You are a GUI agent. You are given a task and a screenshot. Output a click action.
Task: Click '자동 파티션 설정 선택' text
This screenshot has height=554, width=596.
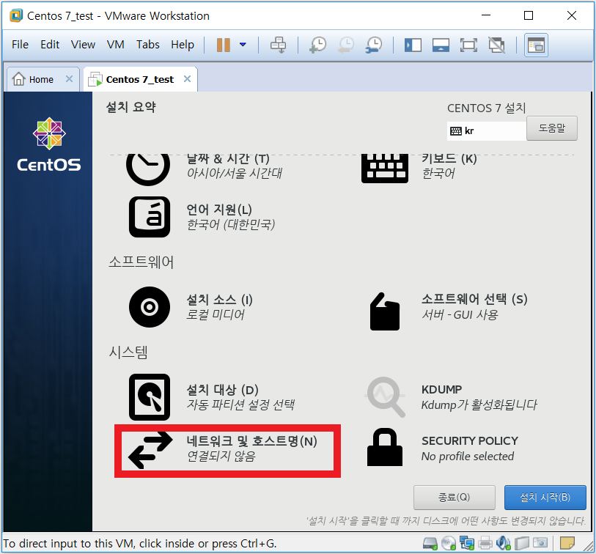(240, 405)
